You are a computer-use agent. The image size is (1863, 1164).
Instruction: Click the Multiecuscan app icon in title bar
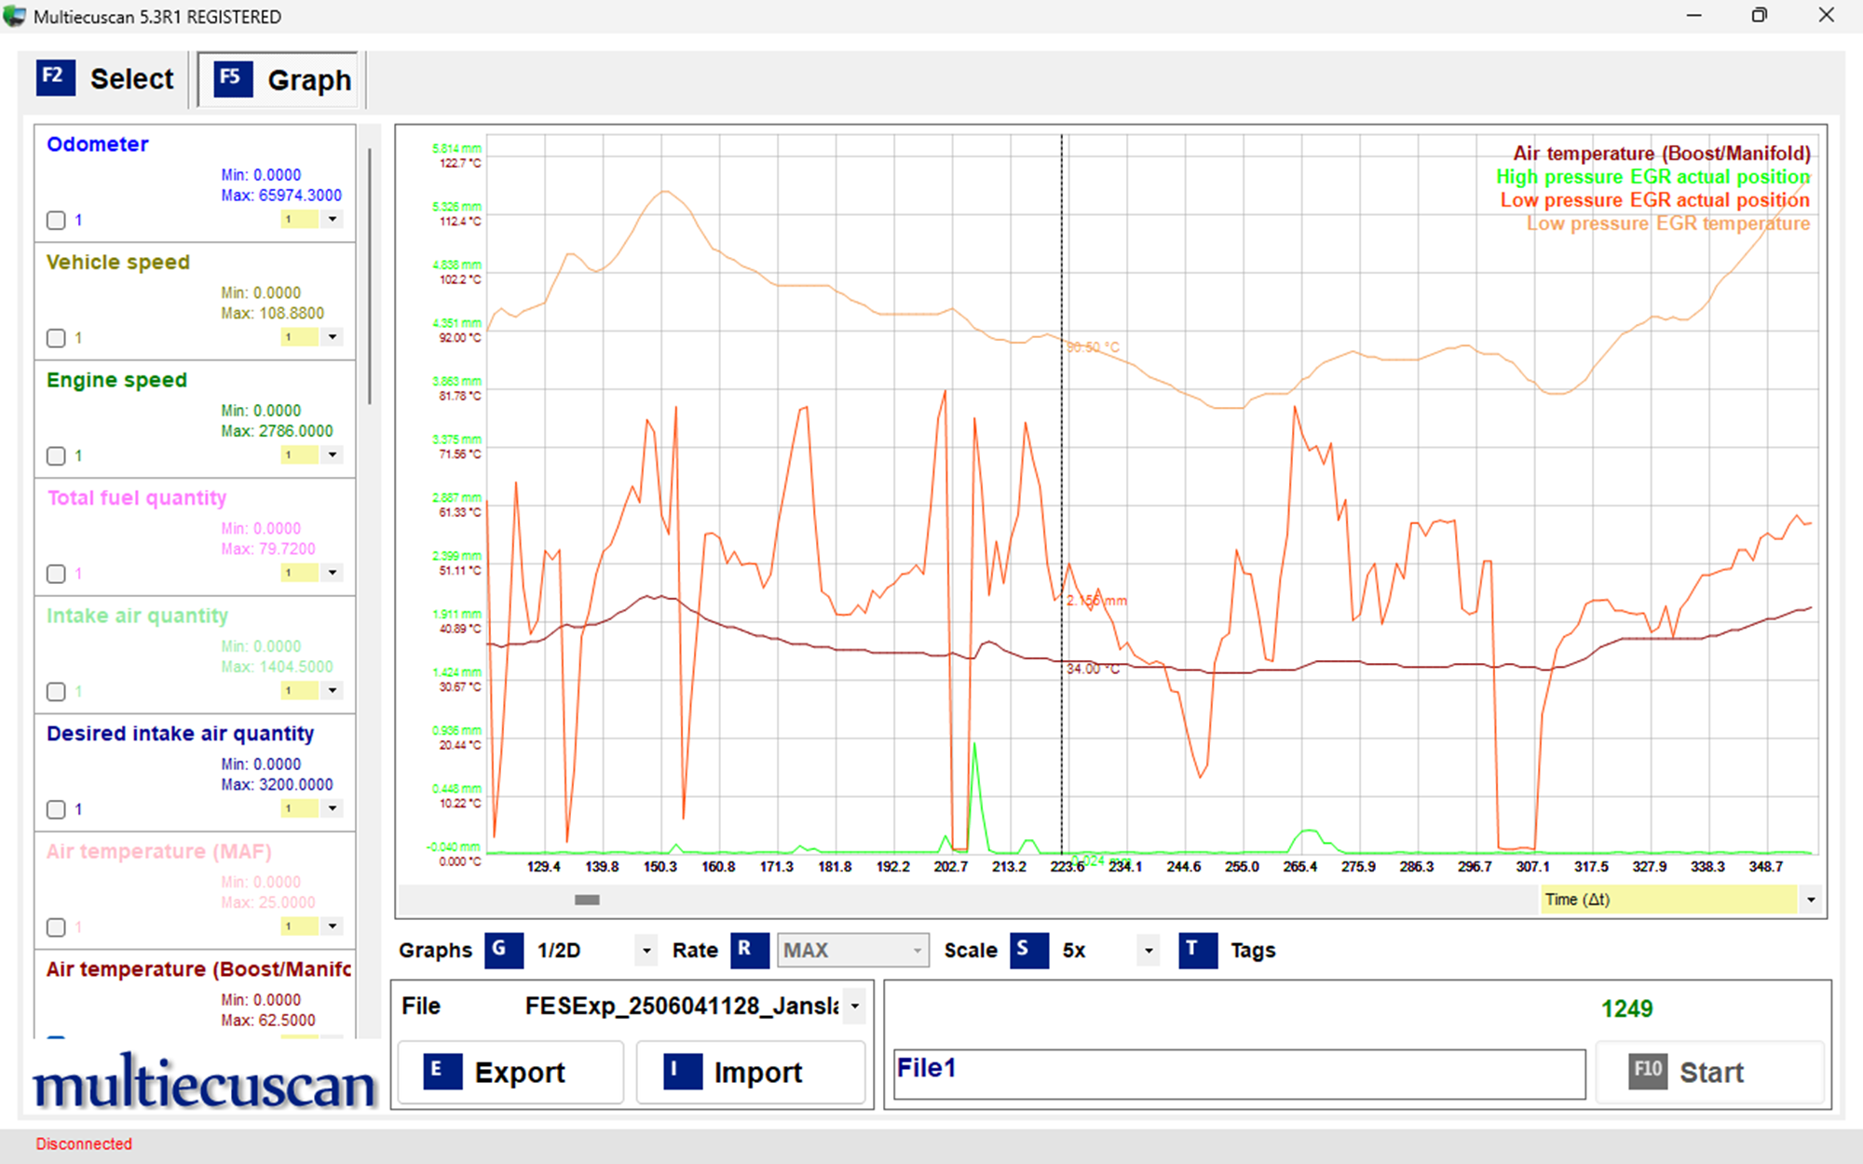point(14,16)
